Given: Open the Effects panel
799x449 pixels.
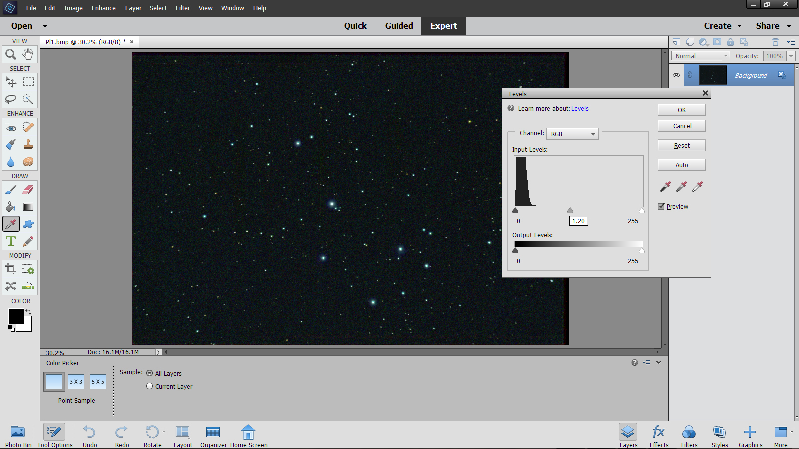Looking at the screenshot, I should (659, 436).
